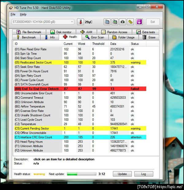Viewport: 184px width, 190px height.
Task: Click the Current column header
Action: (x=69, y=44)
